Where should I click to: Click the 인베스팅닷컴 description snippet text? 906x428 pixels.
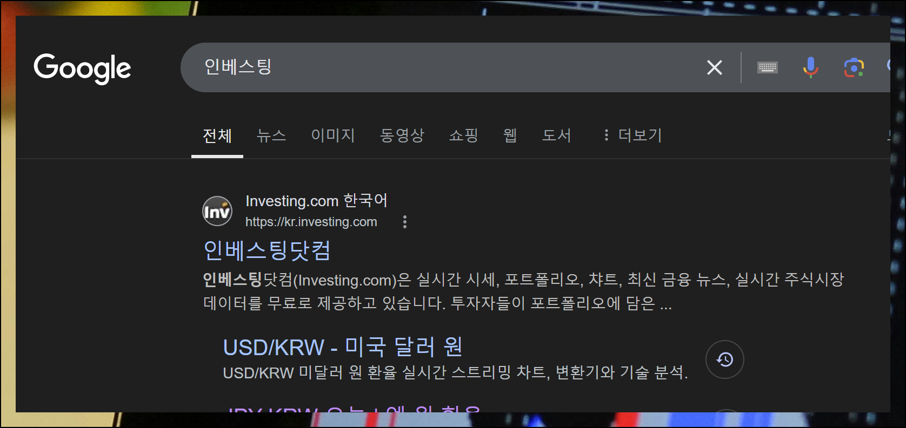[523, 291]
